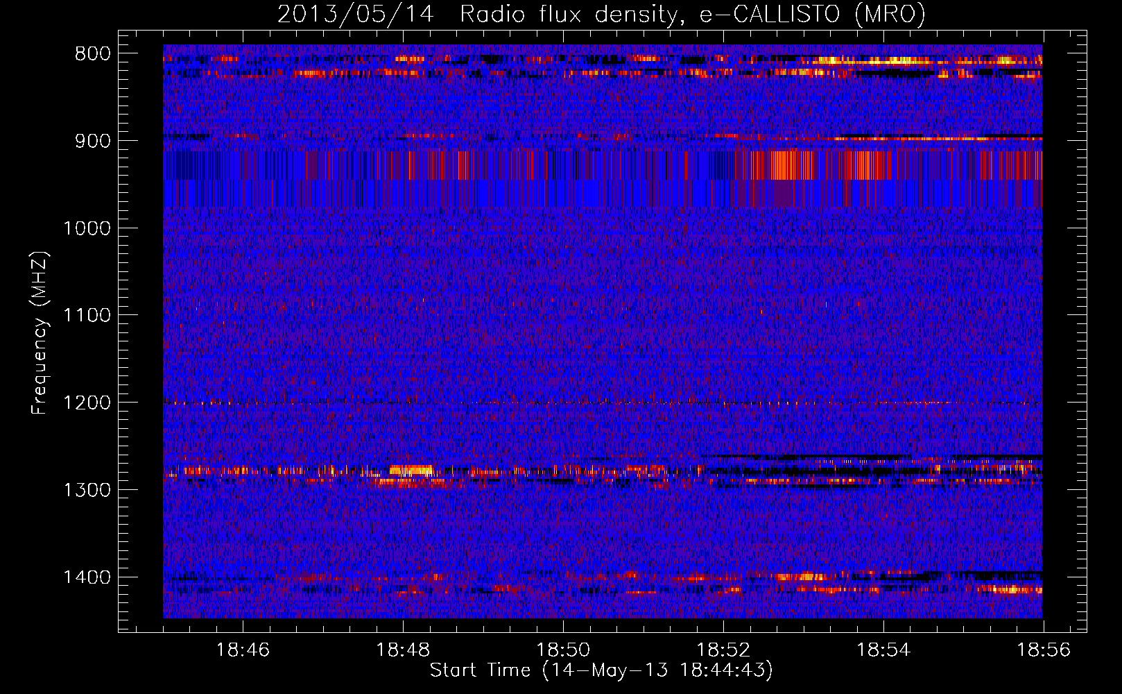Click the 'Start Time (14-May-13 18:44:43)' x-axis label

(x=601, y=670)
